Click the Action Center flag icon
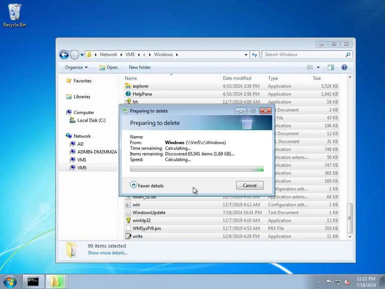The image size is (385, 289). point(329,282)
